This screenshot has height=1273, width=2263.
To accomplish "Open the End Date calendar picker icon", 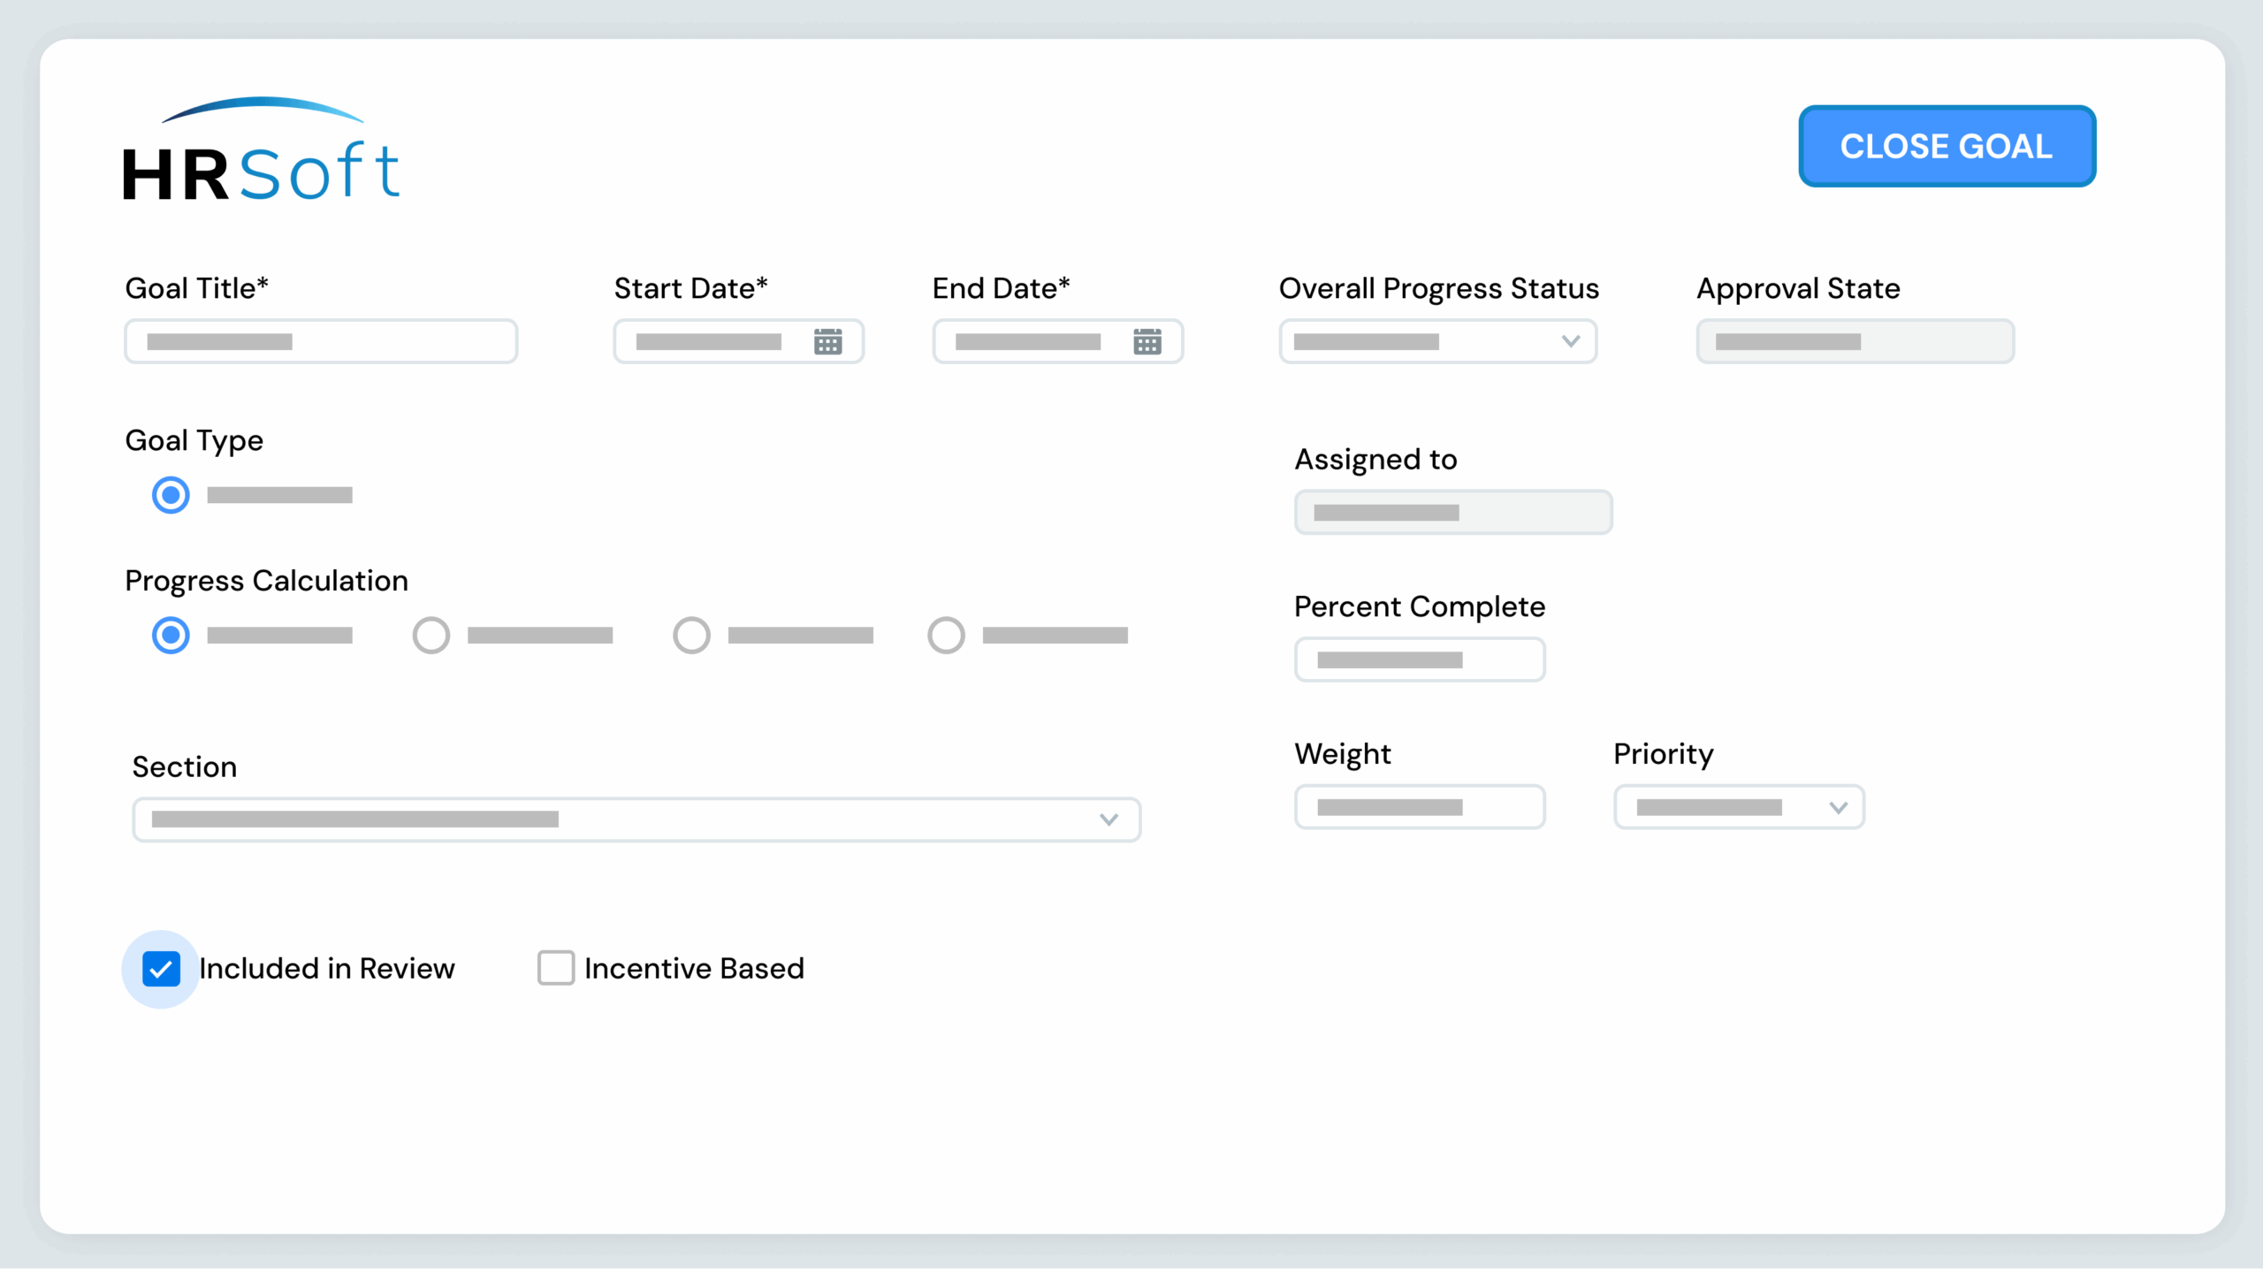I will (1147, 341).
